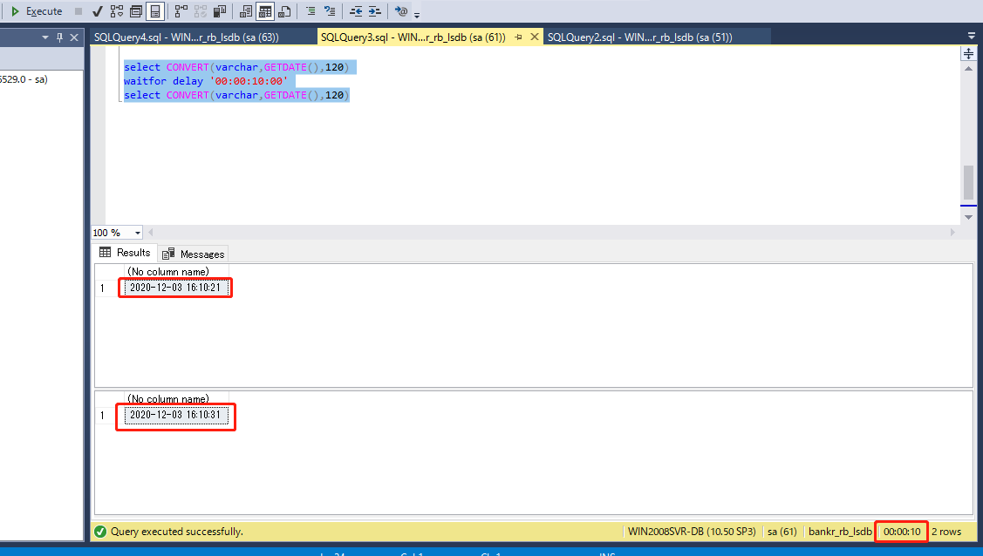Enable Include Actual Execution Plan
This screenshot has width=983, height=556.
click(x=179, y=11)
